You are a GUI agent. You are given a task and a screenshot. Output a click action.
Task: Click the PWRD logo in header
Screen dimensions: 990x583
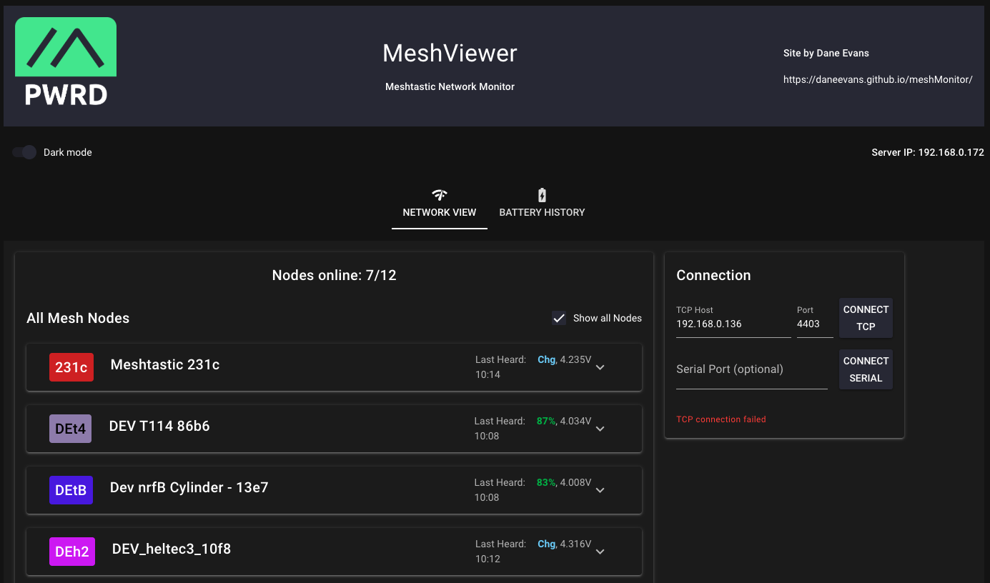point(66,64)
